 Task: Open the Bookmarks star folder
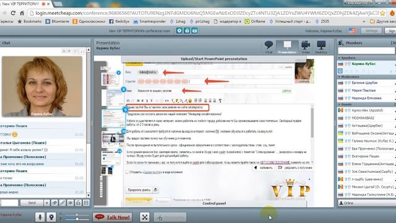pyautogui.click(x=30, y=22)
